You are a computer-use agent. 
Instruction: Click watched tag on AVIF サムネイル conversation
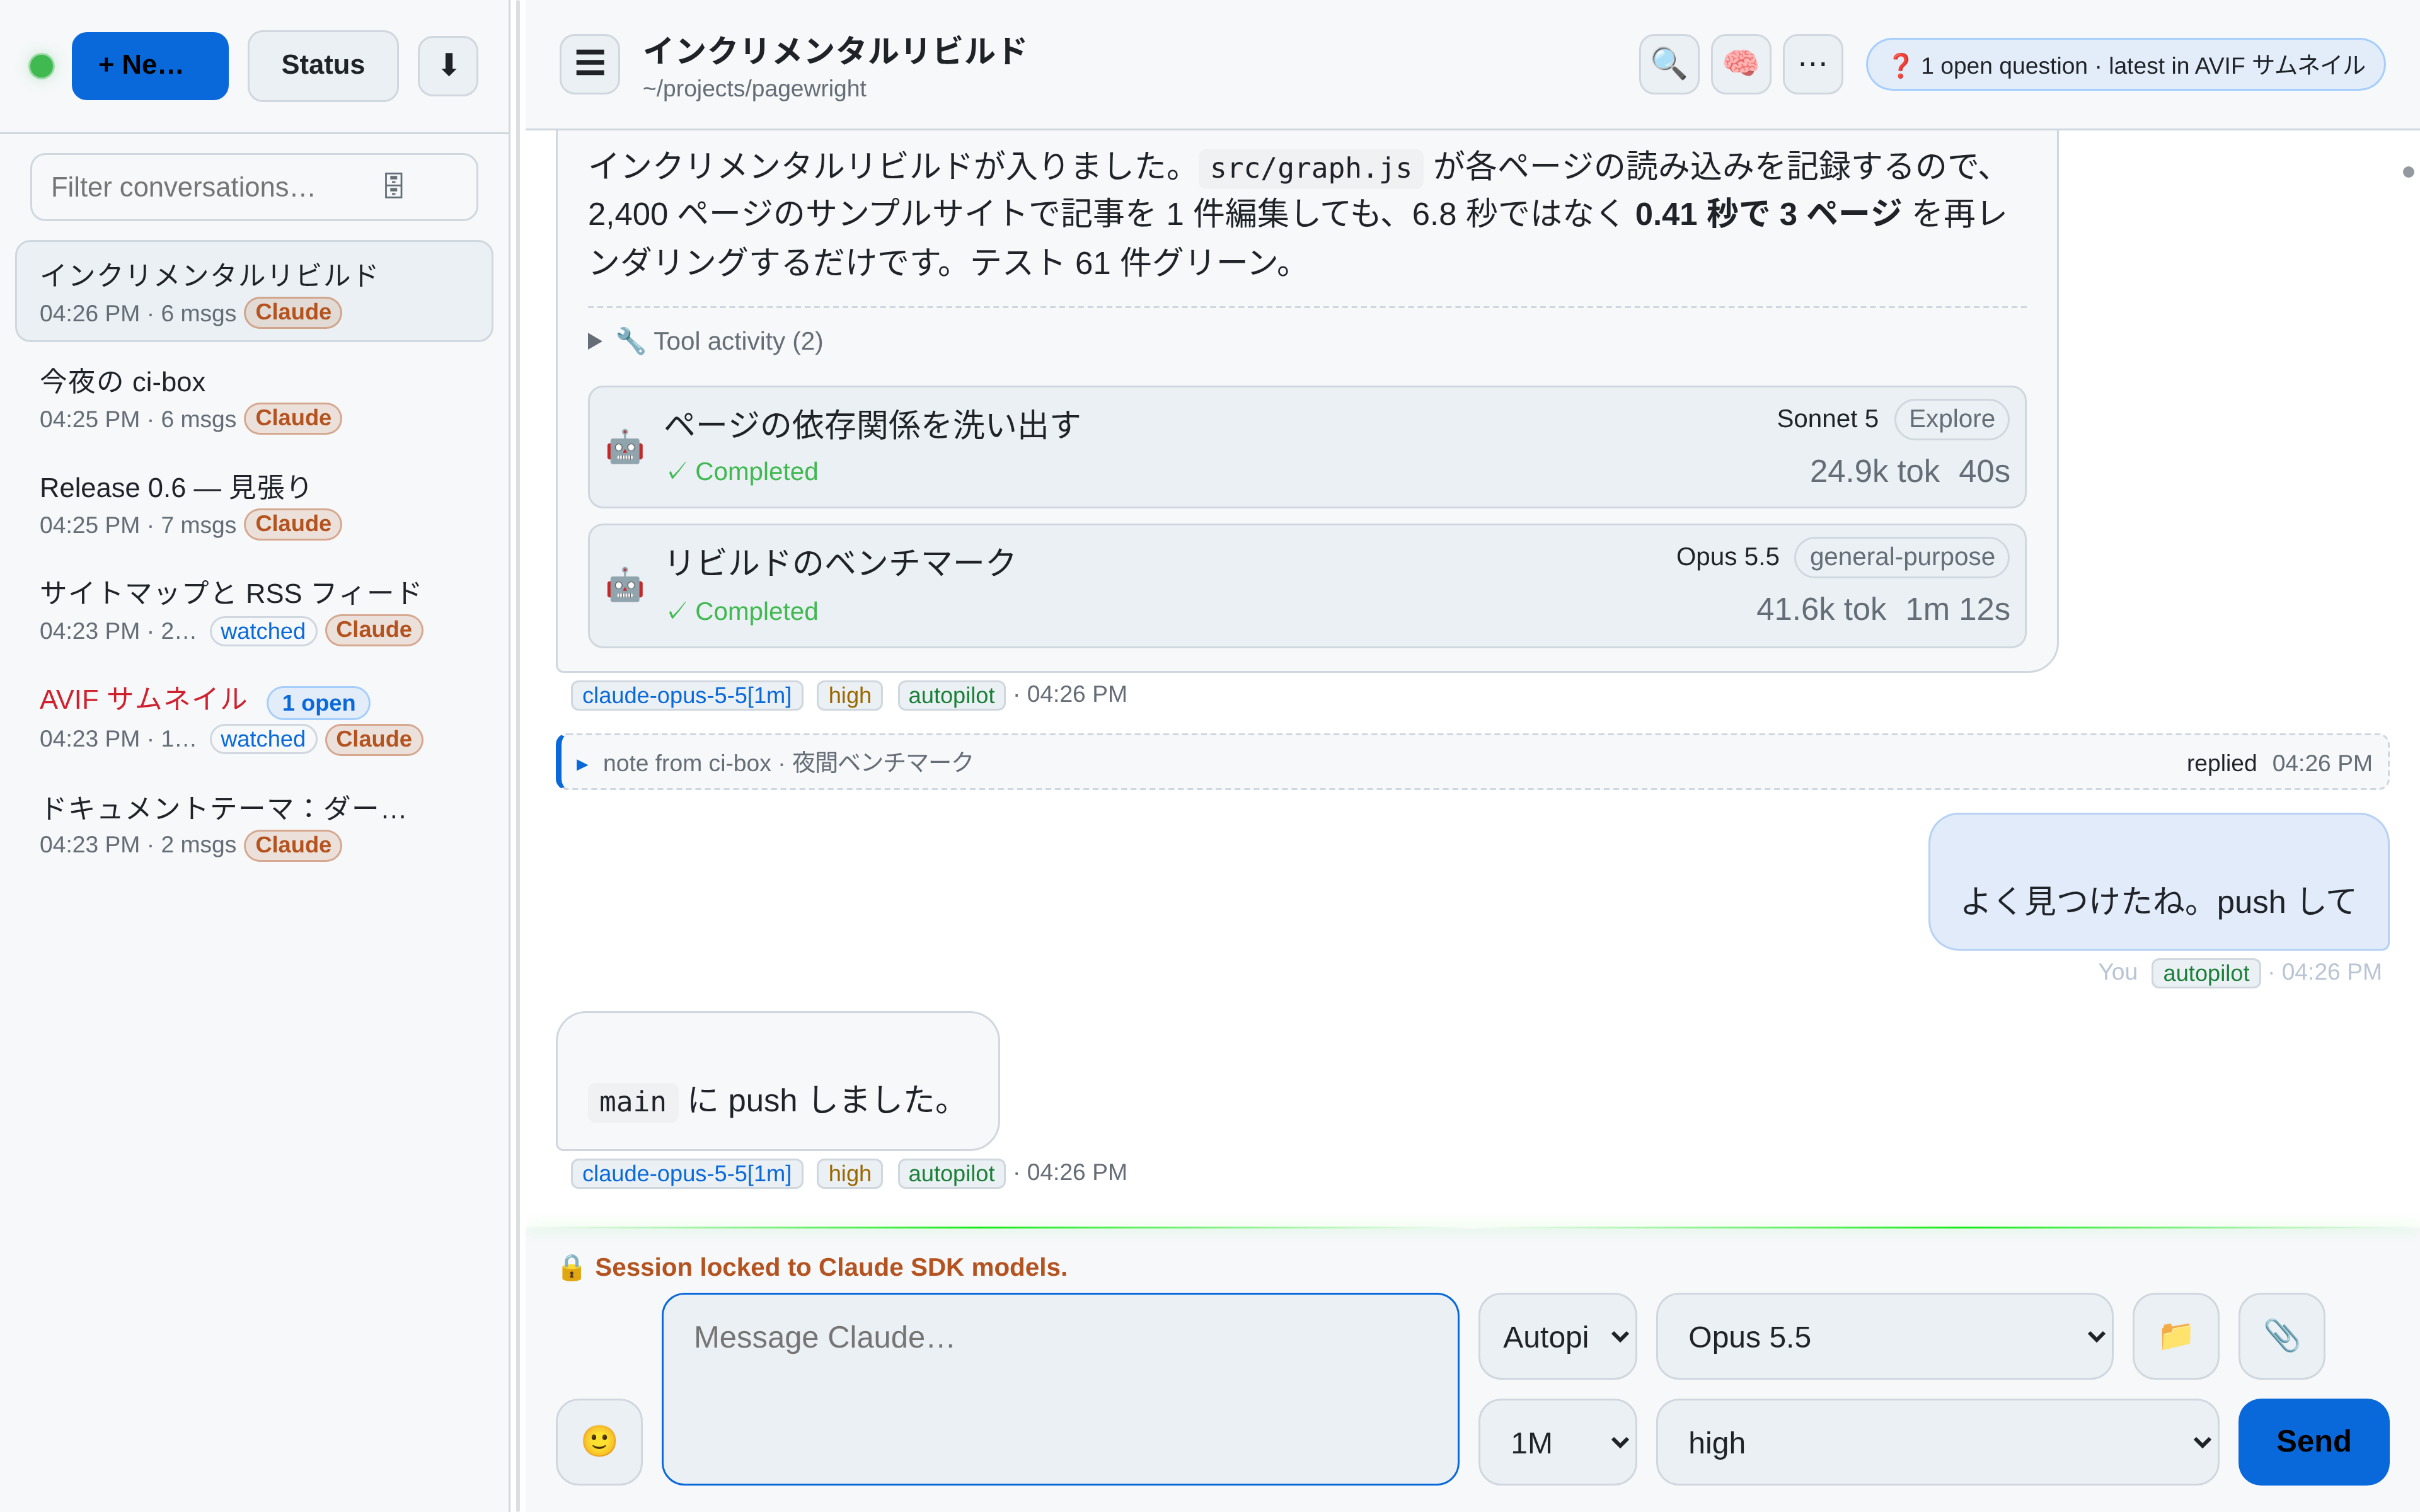263,739
